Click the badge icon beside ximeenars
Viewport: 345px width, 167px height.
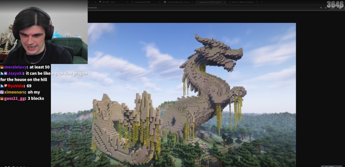click(x=2, y=92)
